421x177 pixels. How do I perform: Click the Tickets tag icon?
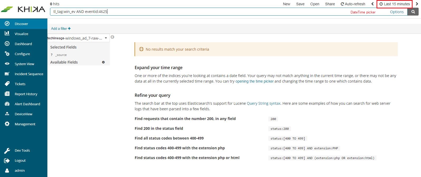point(7,84)
